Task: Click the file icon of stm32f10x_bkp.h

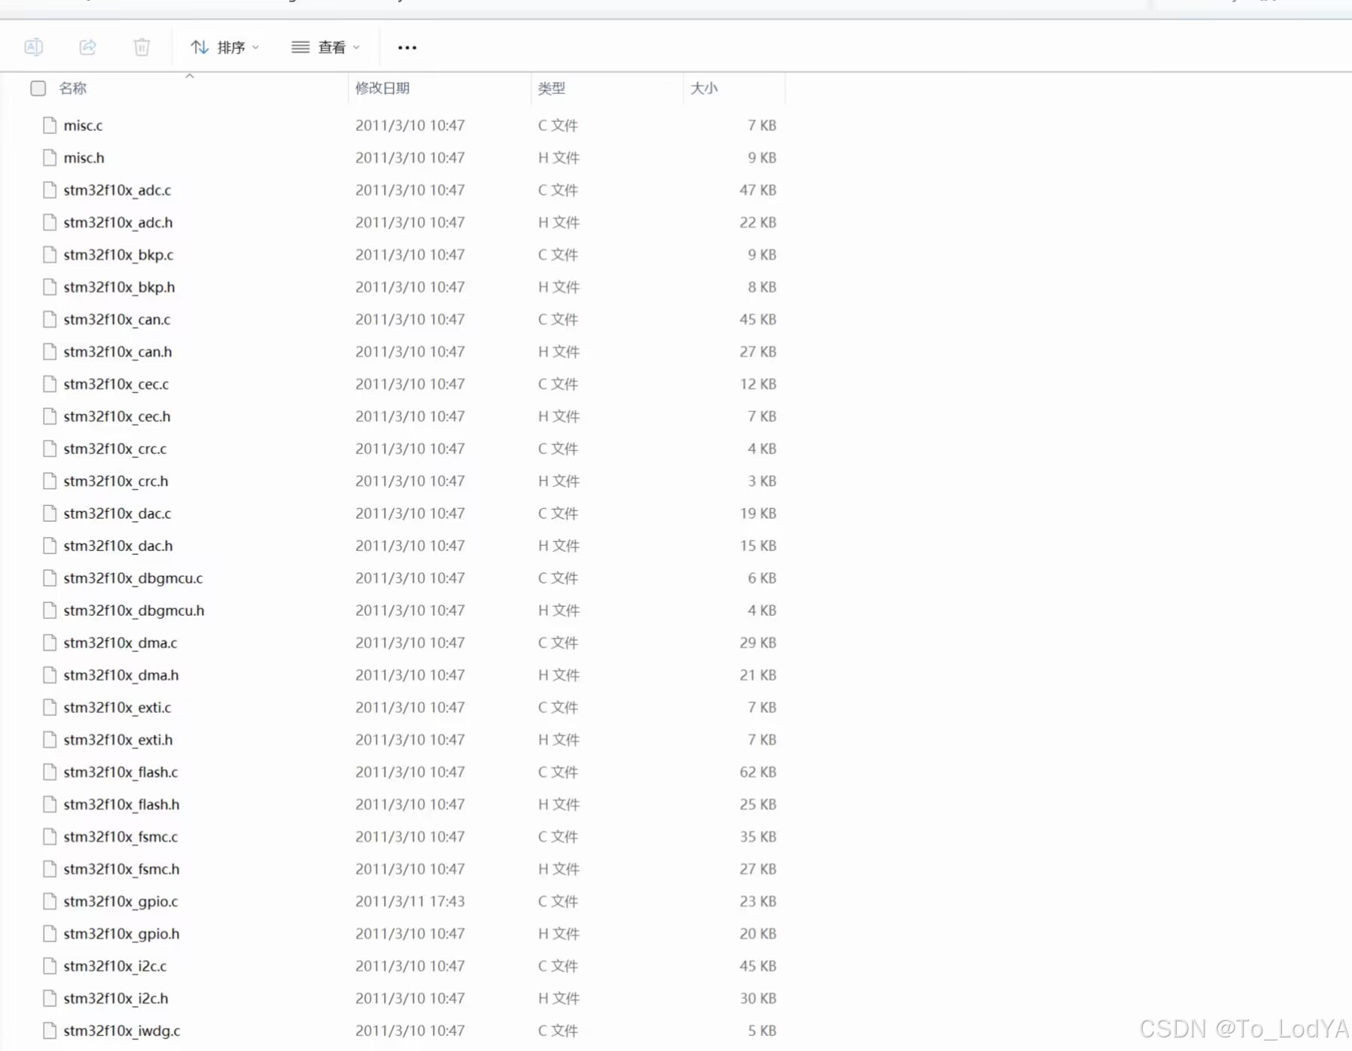Action: coord(50,287)
